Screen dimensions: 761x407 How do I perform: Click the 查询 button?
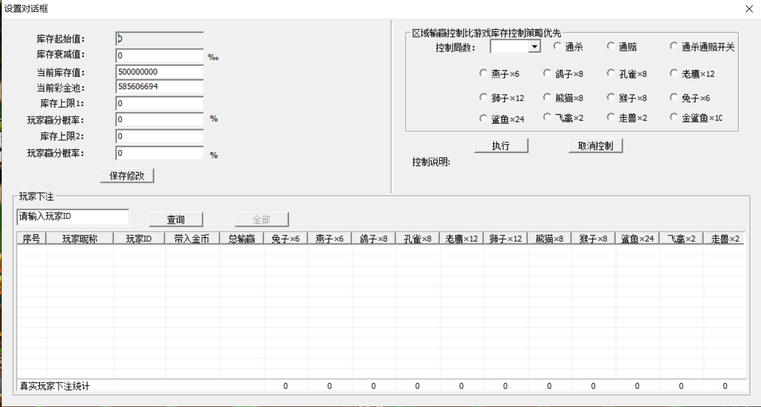[176, 220]
